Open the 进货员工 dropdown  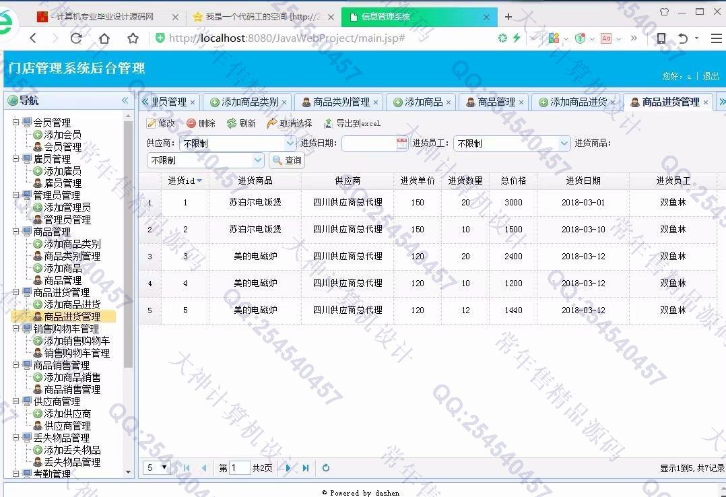click(x=564, y=143)
